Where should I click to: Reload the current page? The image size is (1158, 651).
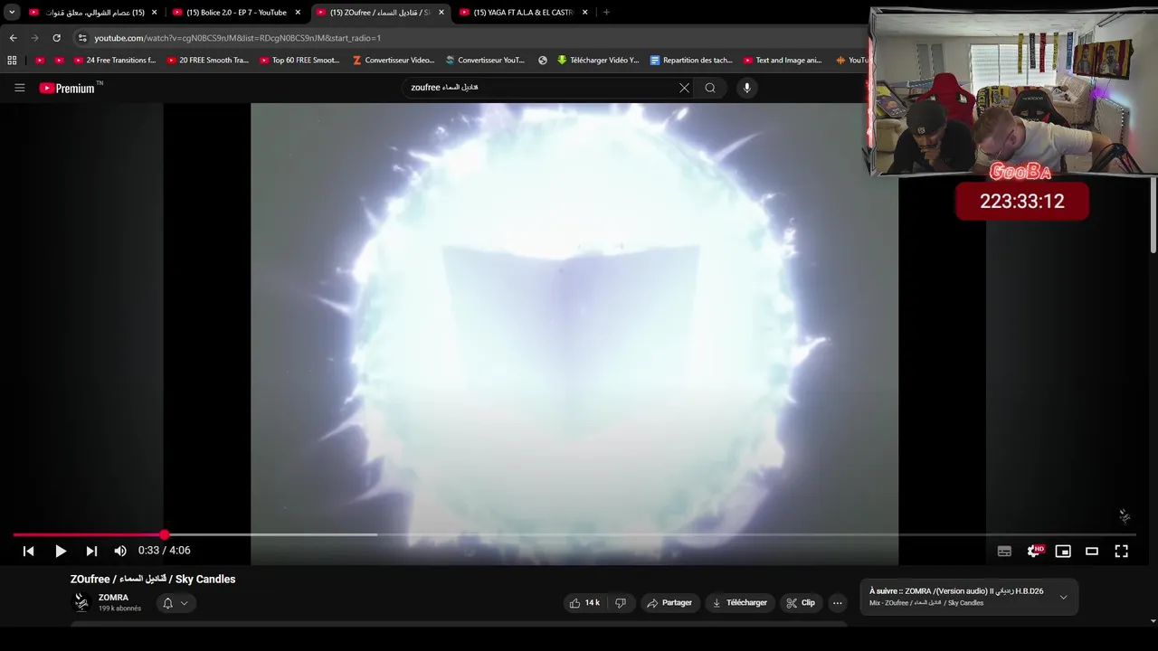coord(56,38)
